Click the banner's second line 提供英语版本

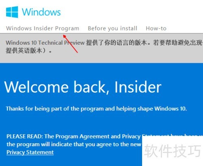(x=29, y=51)
